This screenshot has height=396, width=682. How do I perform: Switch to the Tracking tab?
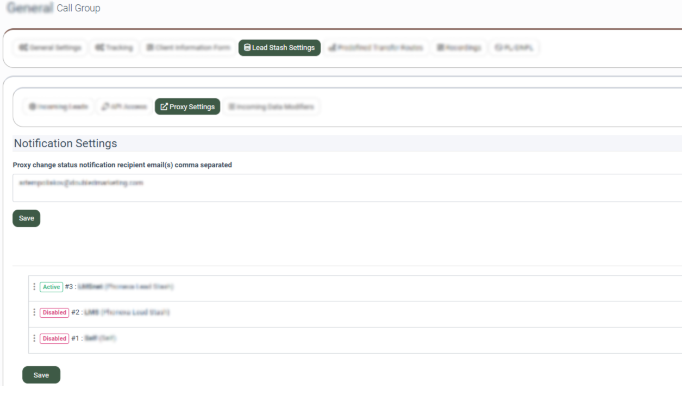coord(114,48)
